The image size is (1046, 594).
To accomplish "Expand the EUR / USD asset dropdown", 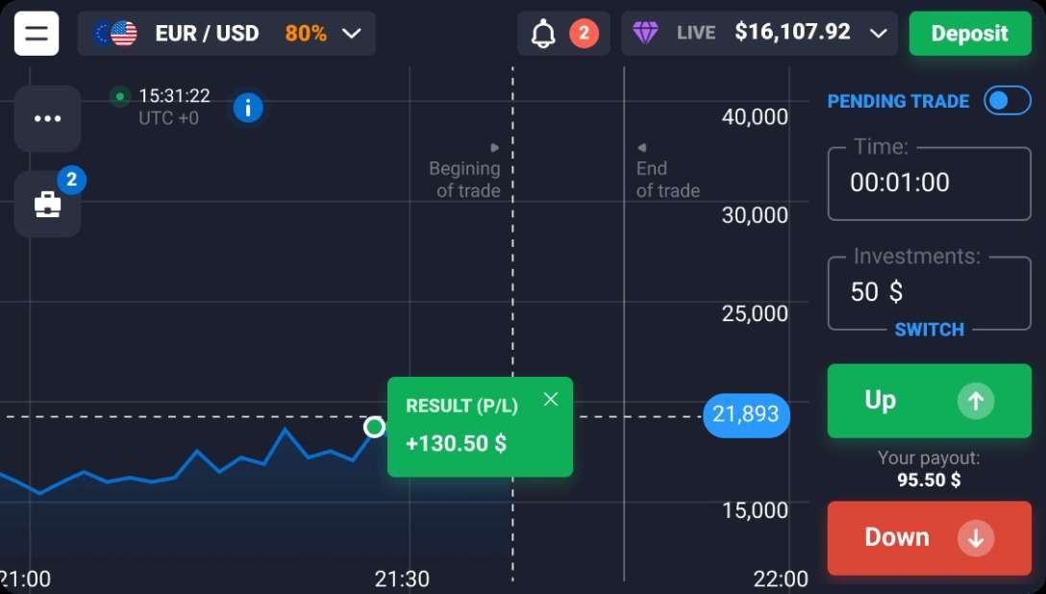I will tap(352, 34).
